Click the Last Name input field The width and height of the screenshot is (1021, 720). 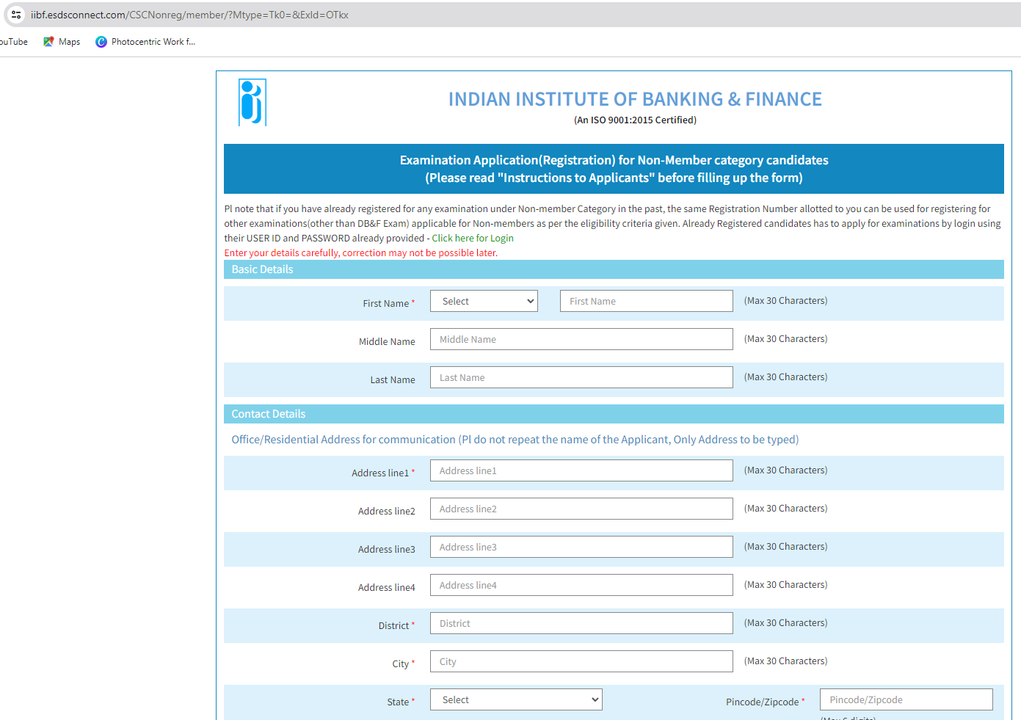[581, 377]
